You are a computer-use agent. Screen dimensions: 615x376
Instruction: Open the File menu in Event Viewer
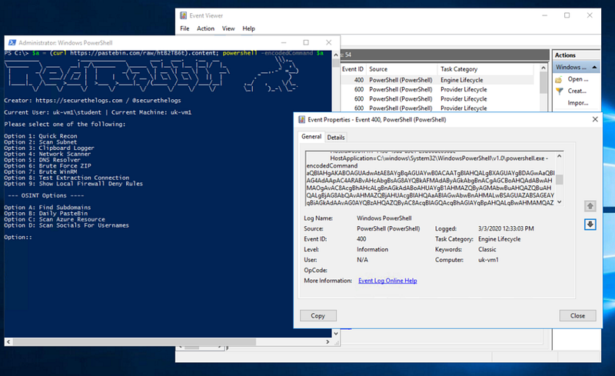(x=184, y=28)
